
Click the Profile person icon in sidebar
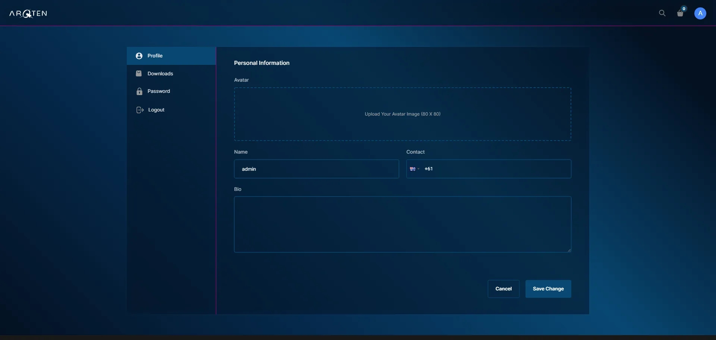point(139,56)
